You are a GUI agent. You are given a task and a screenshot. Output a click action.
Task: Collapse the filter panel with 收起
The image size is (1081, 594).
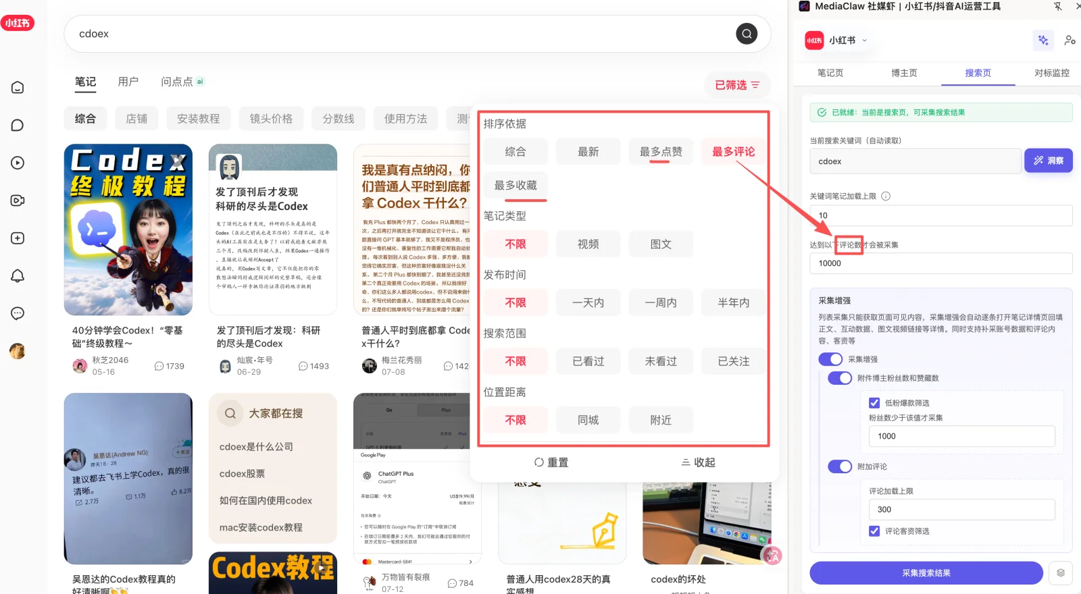point(698,462)
